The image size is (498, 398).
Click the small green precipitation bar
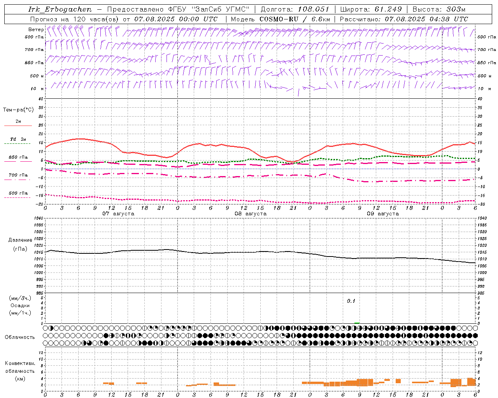357,323
